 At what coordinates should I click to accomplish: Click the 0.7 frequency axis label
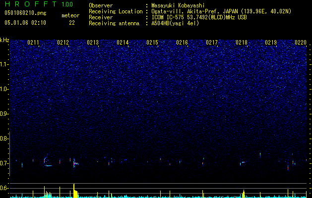[4, 163]
